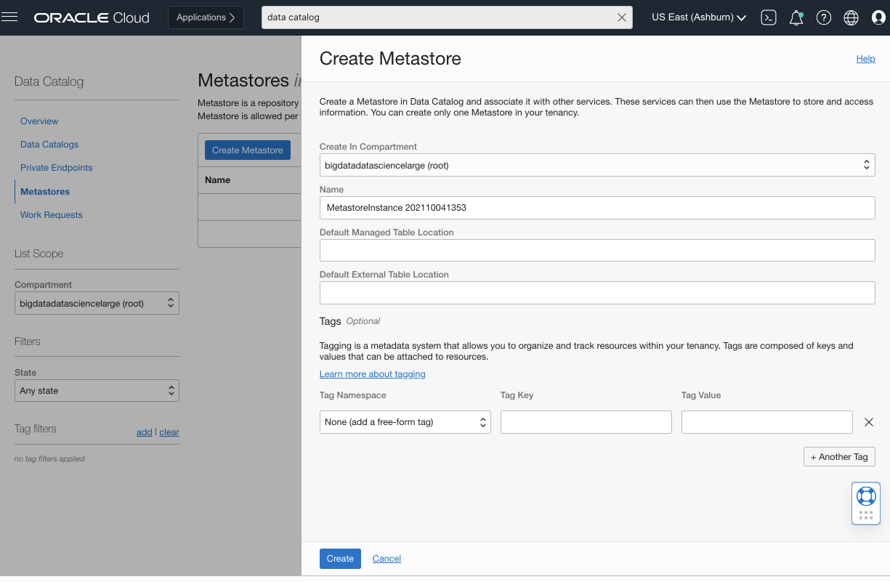Add another tag row
The width and height of the screenshot is (890, 582).
click(839, 456)
